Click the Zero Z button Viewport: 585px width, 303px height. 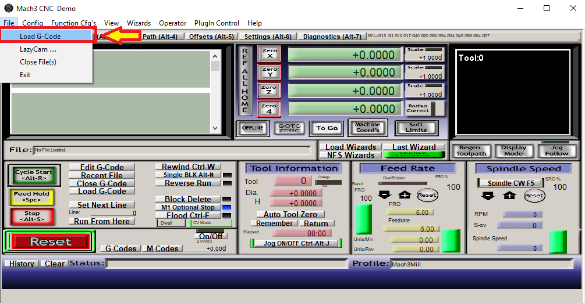coord(270,91)
